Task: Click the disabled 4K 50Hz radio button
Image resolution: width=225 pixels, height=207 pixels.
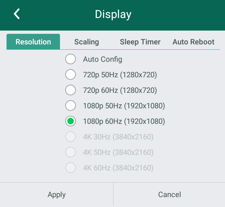Action: [x=71, y=152]
